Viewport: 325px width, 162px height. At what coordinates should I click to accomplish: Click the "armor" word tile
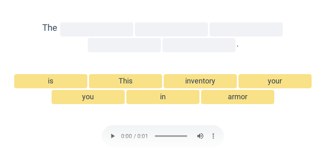tap(238, 97)
